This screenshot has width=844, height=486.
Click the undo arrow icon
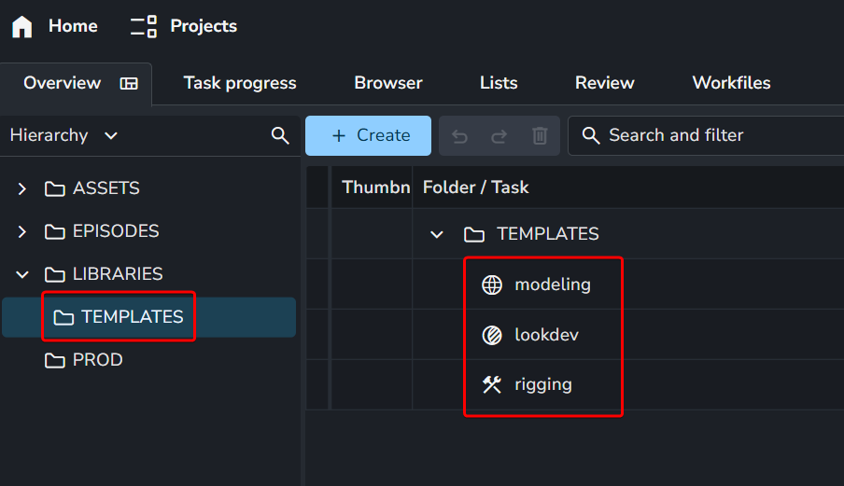click(x=459, y=136)
